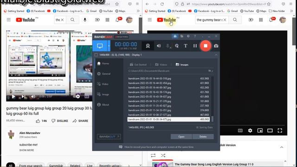This screenshot has width=297, height=167.
Task: Toggle loop playlist icon
Action: coord(153,155)
